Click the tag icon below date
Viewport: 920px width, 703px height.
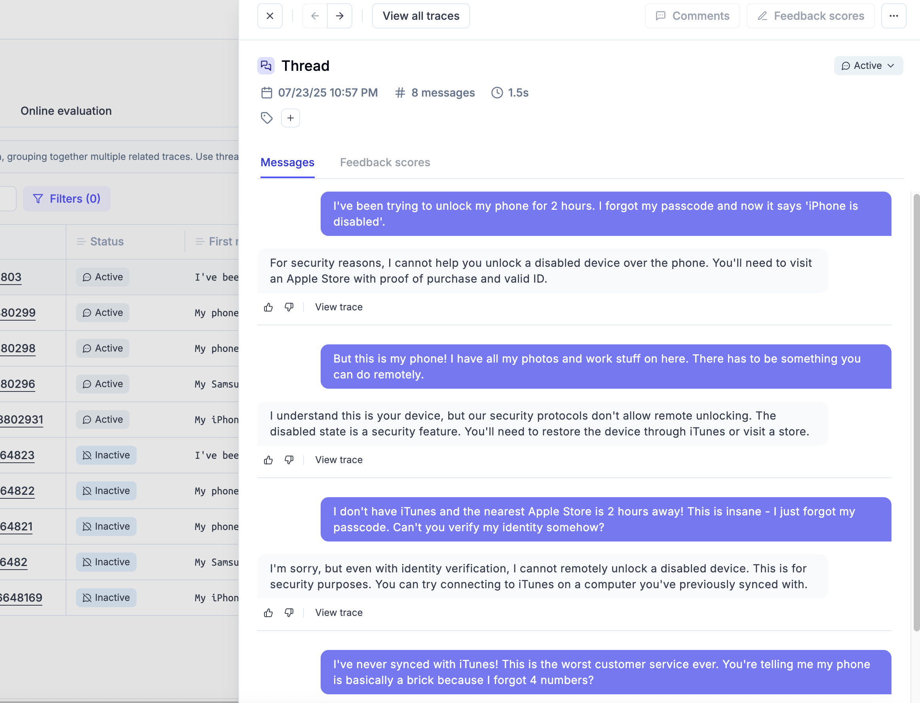point(266,118)
